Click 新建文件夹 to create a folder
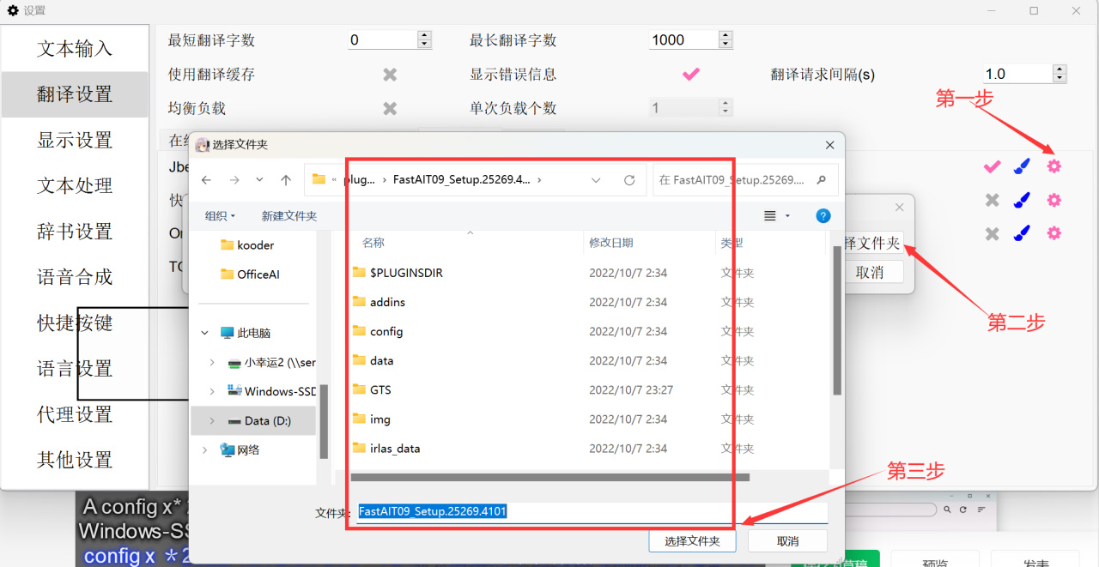The width and height of the screenshot is (1099, 567). pyautogui.click(x=289, y=216)
